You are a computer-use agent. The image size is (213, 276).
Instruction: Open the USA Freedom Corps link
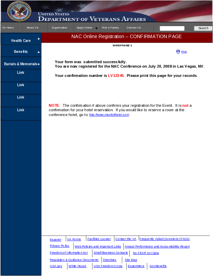108,266
